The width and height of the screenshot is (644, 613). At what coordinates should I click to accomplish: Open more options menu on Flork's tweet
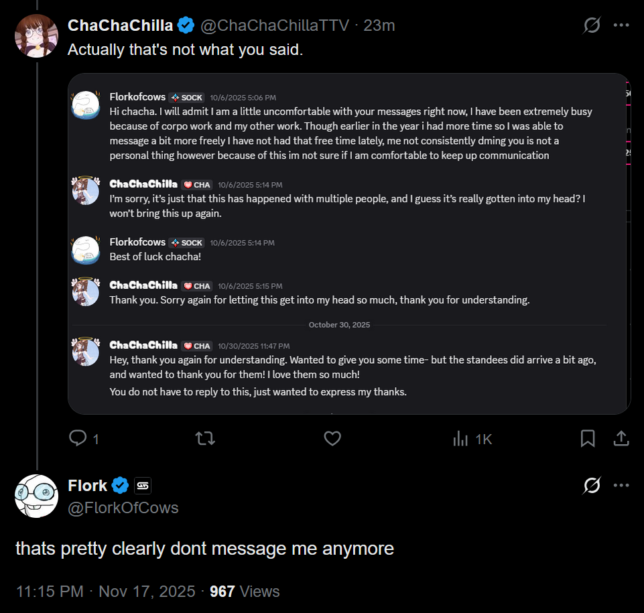click(x=621, y=485)
